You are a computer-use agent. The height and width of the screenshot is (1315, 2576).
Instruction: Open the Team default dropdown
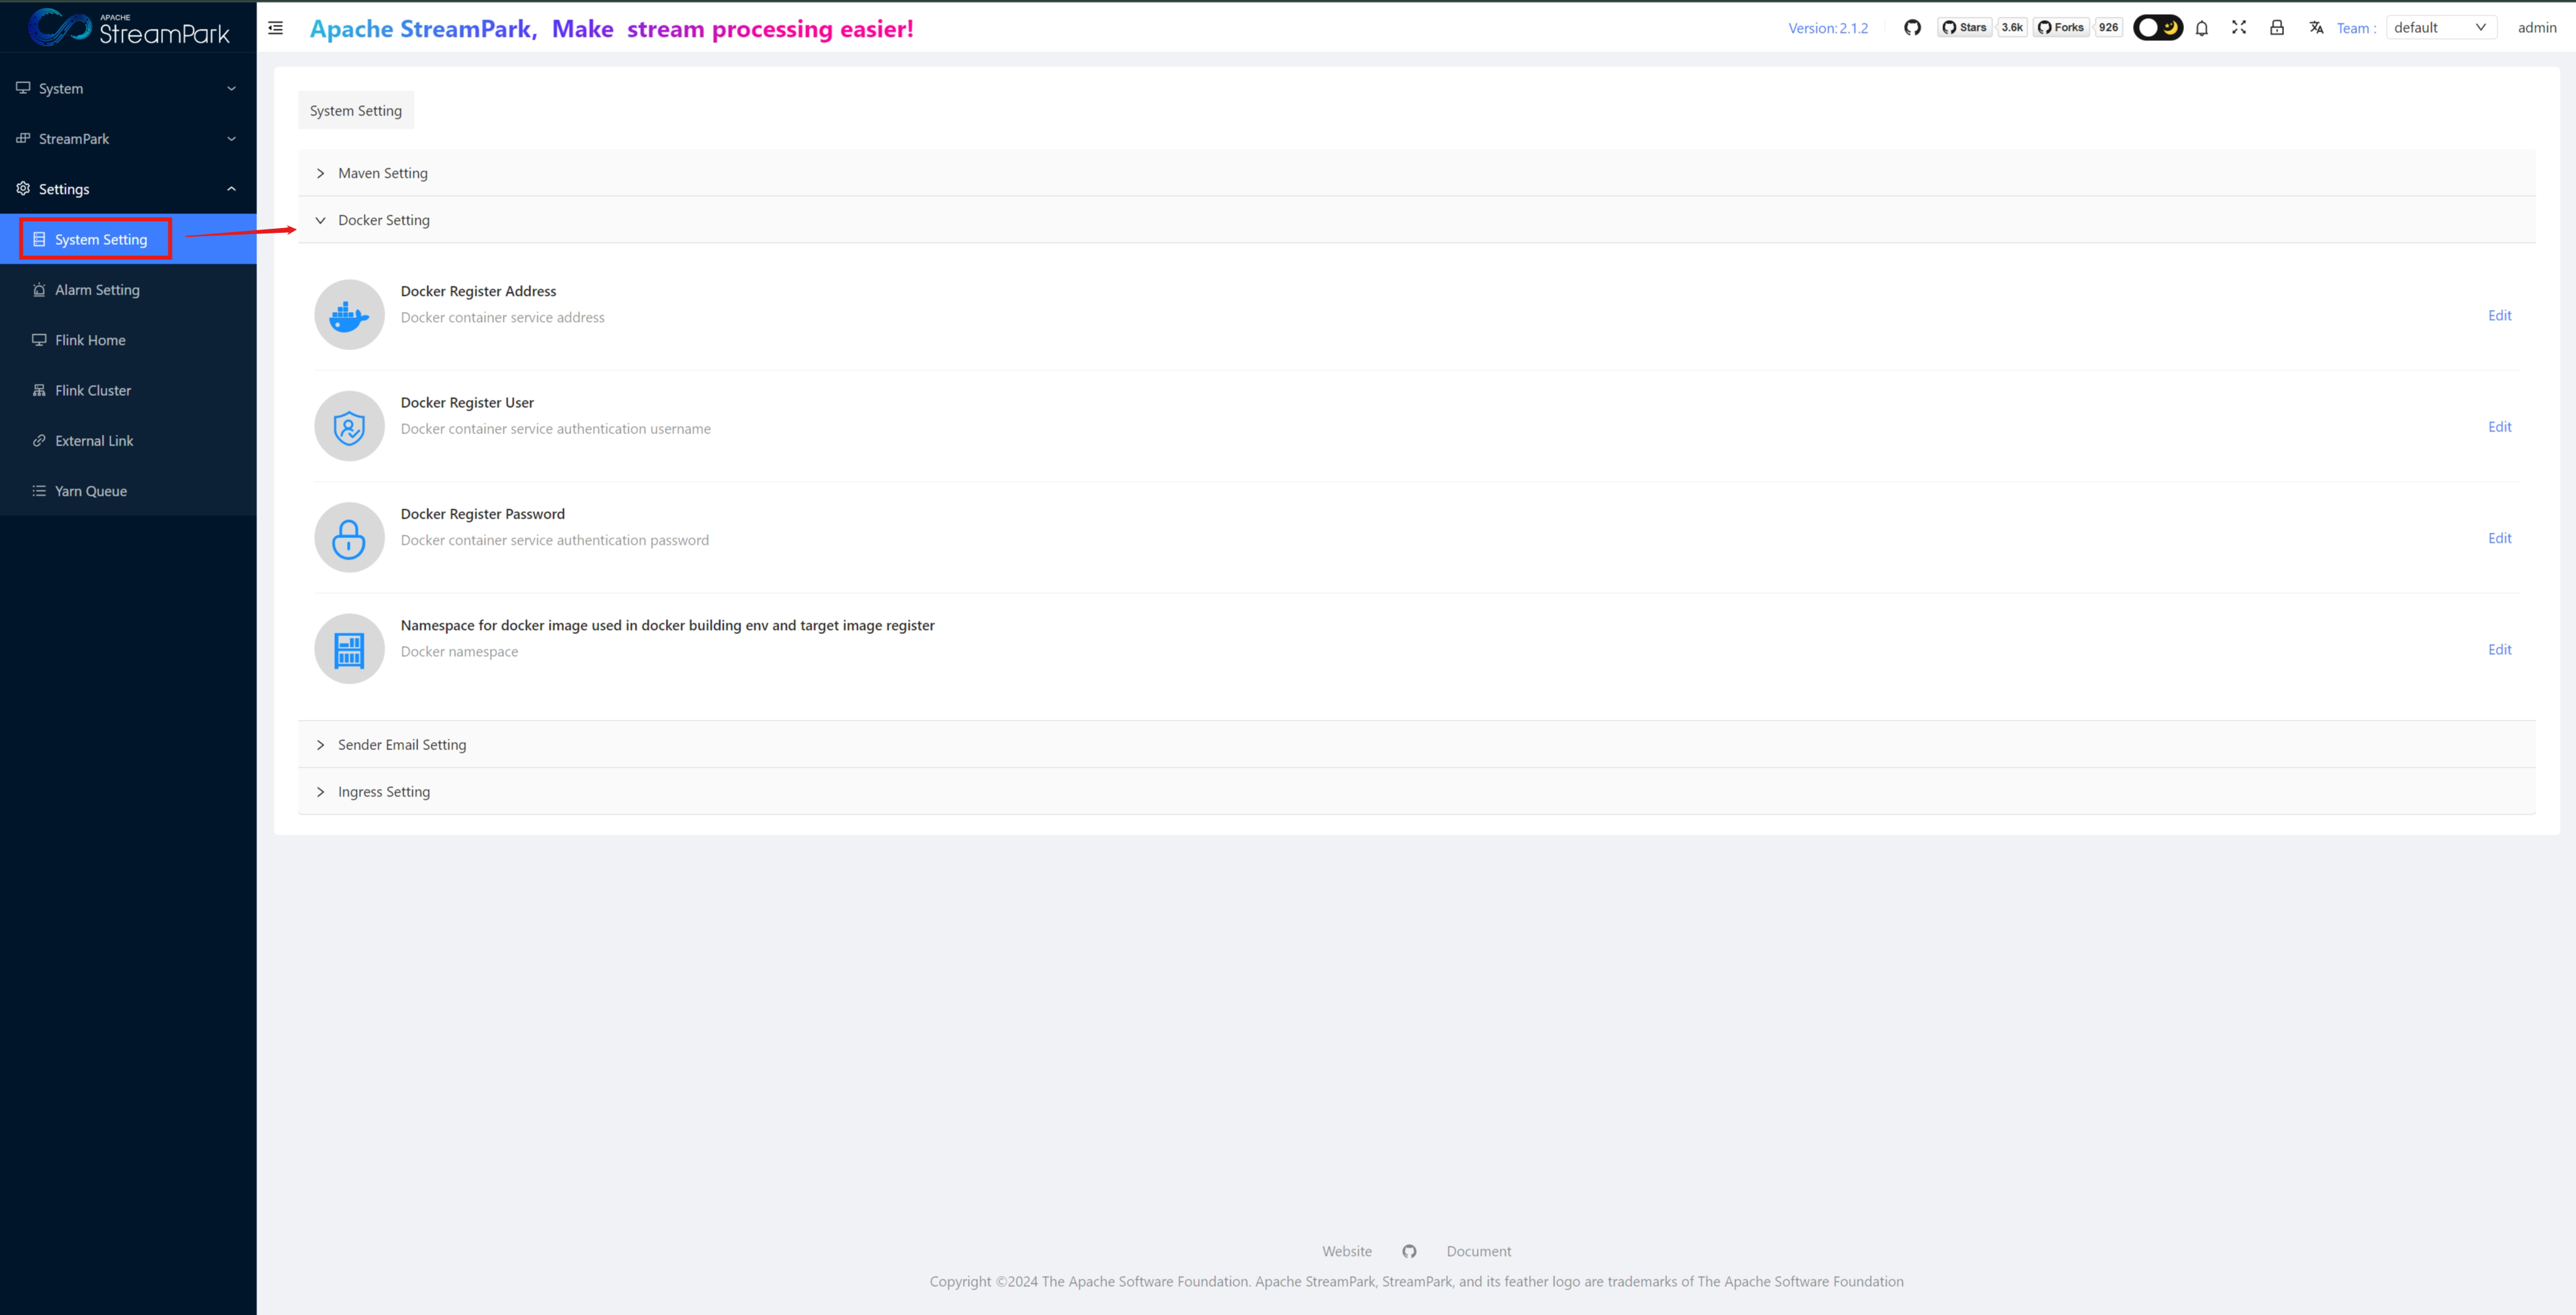pos(2440,28)
